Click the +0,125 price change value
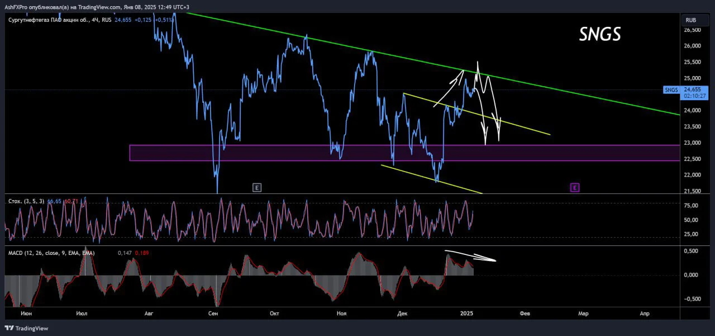This screenshot has height=336, width=715. click(x=144, y=20)
